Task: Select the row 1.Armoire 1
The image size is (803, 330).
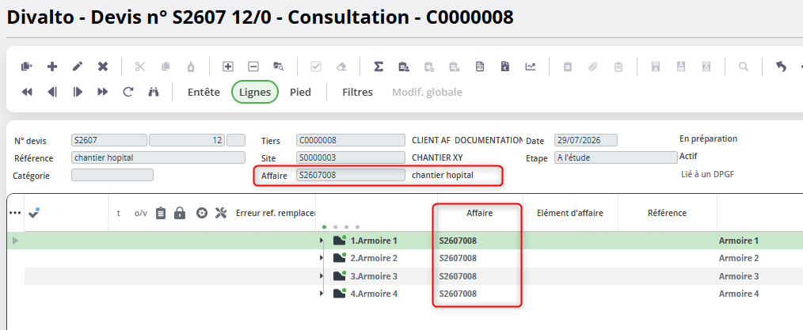Action: 405,241
